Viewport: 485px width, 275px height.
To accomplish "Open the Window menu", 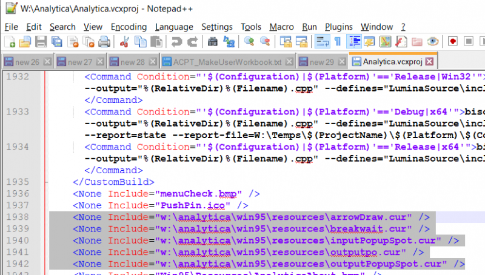I will (376, 27).
